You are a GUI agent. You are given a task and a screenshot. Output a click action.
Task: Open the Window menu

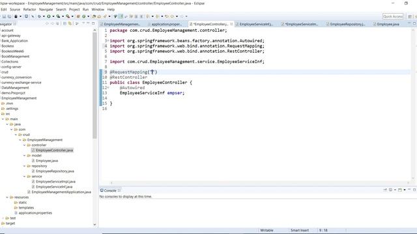click(x=98, y=9)
